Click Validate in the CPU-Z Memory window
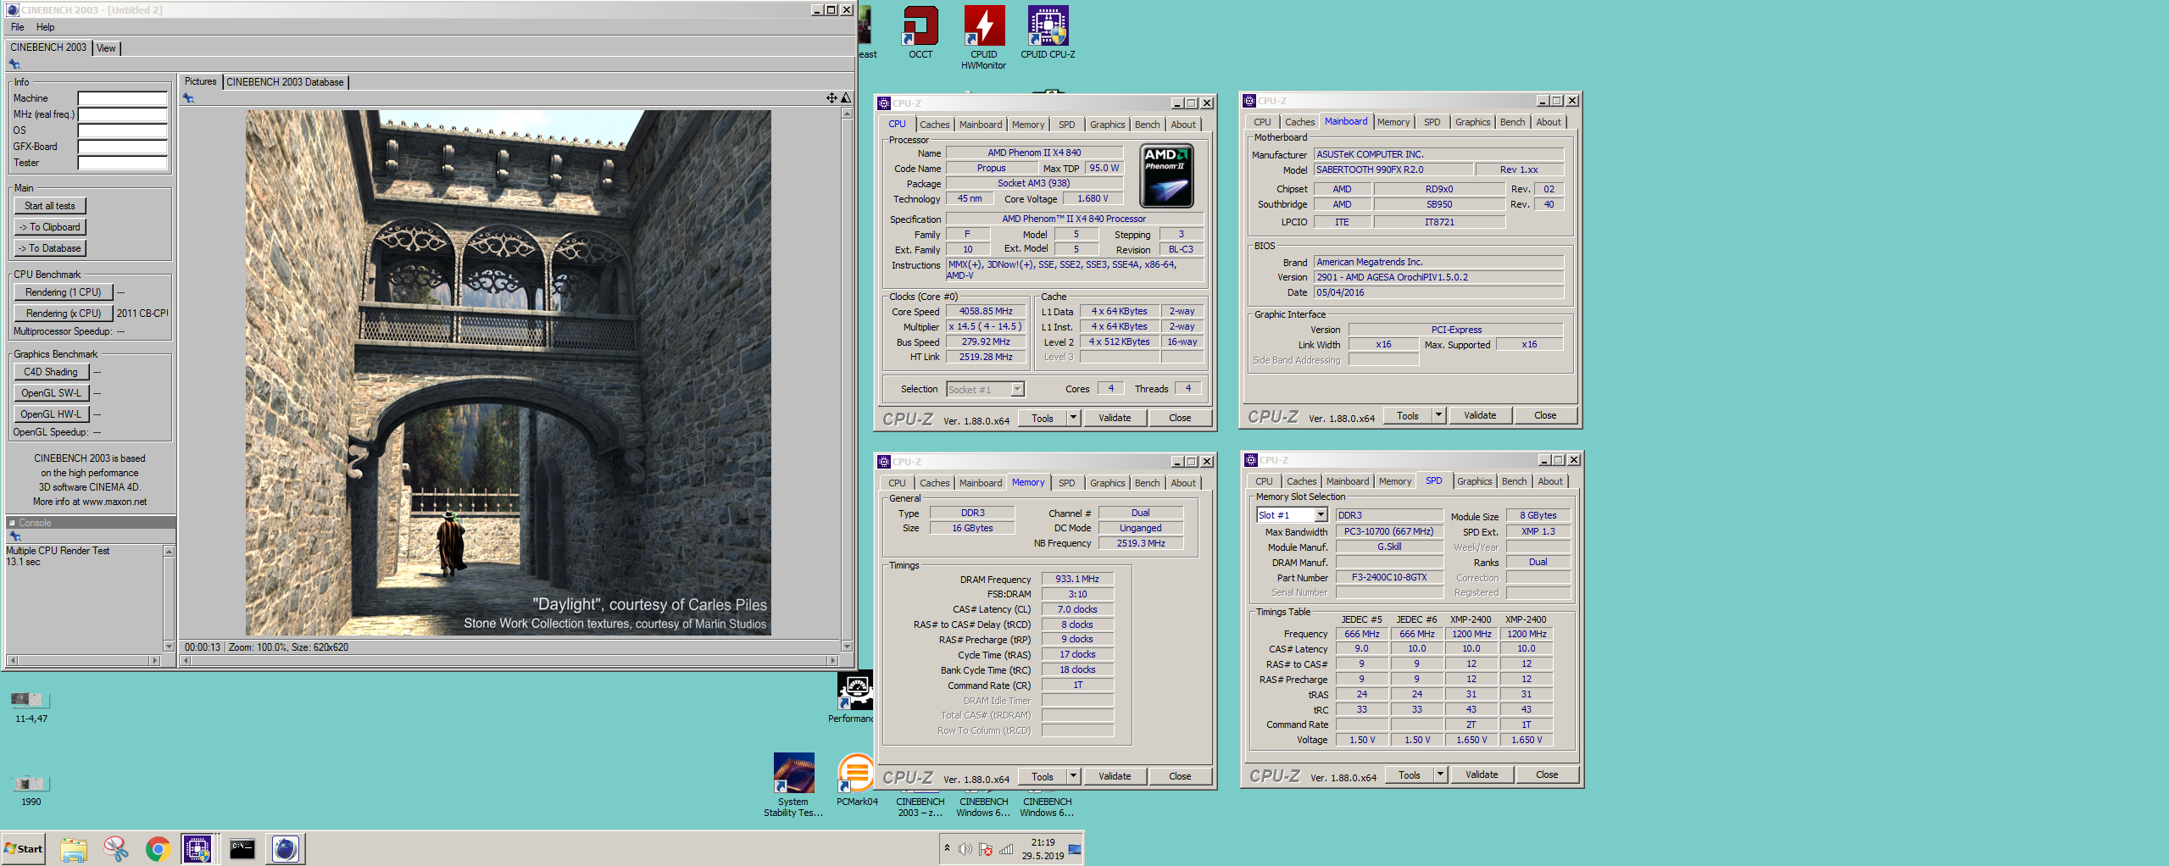This screenshot has height=866, width=2169. coord(1115,776)
